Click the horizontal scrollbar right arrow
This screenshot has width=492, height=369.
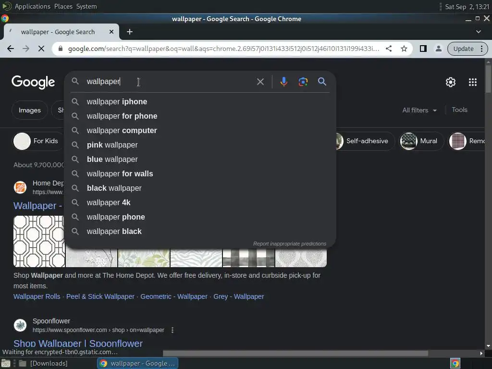[481, 353]
